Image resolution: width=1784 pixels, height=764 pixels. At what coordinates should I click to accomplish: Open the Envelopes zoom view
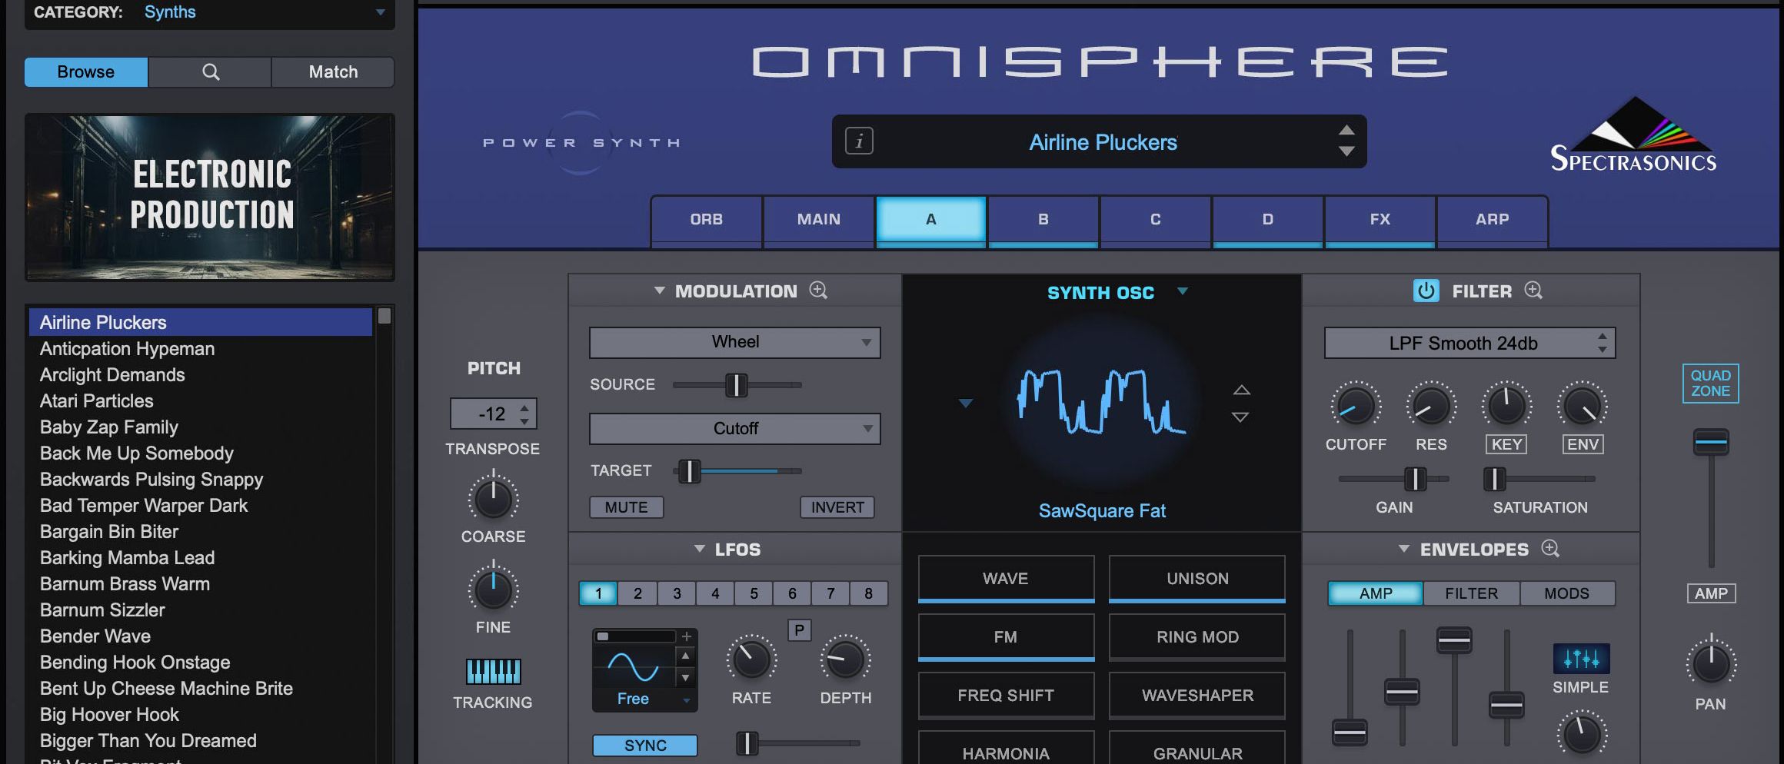(x=1551, y=549)
